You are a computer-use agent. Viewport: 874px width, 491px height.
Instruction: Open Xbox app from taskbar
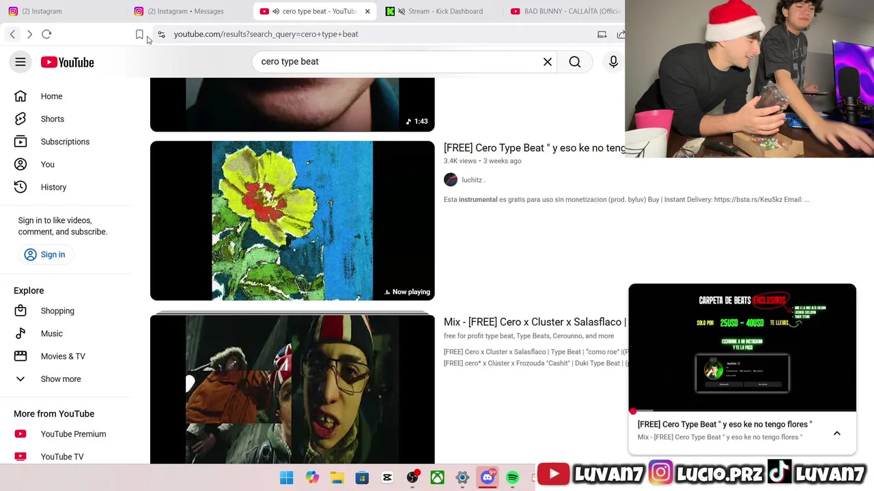(437, 478)
